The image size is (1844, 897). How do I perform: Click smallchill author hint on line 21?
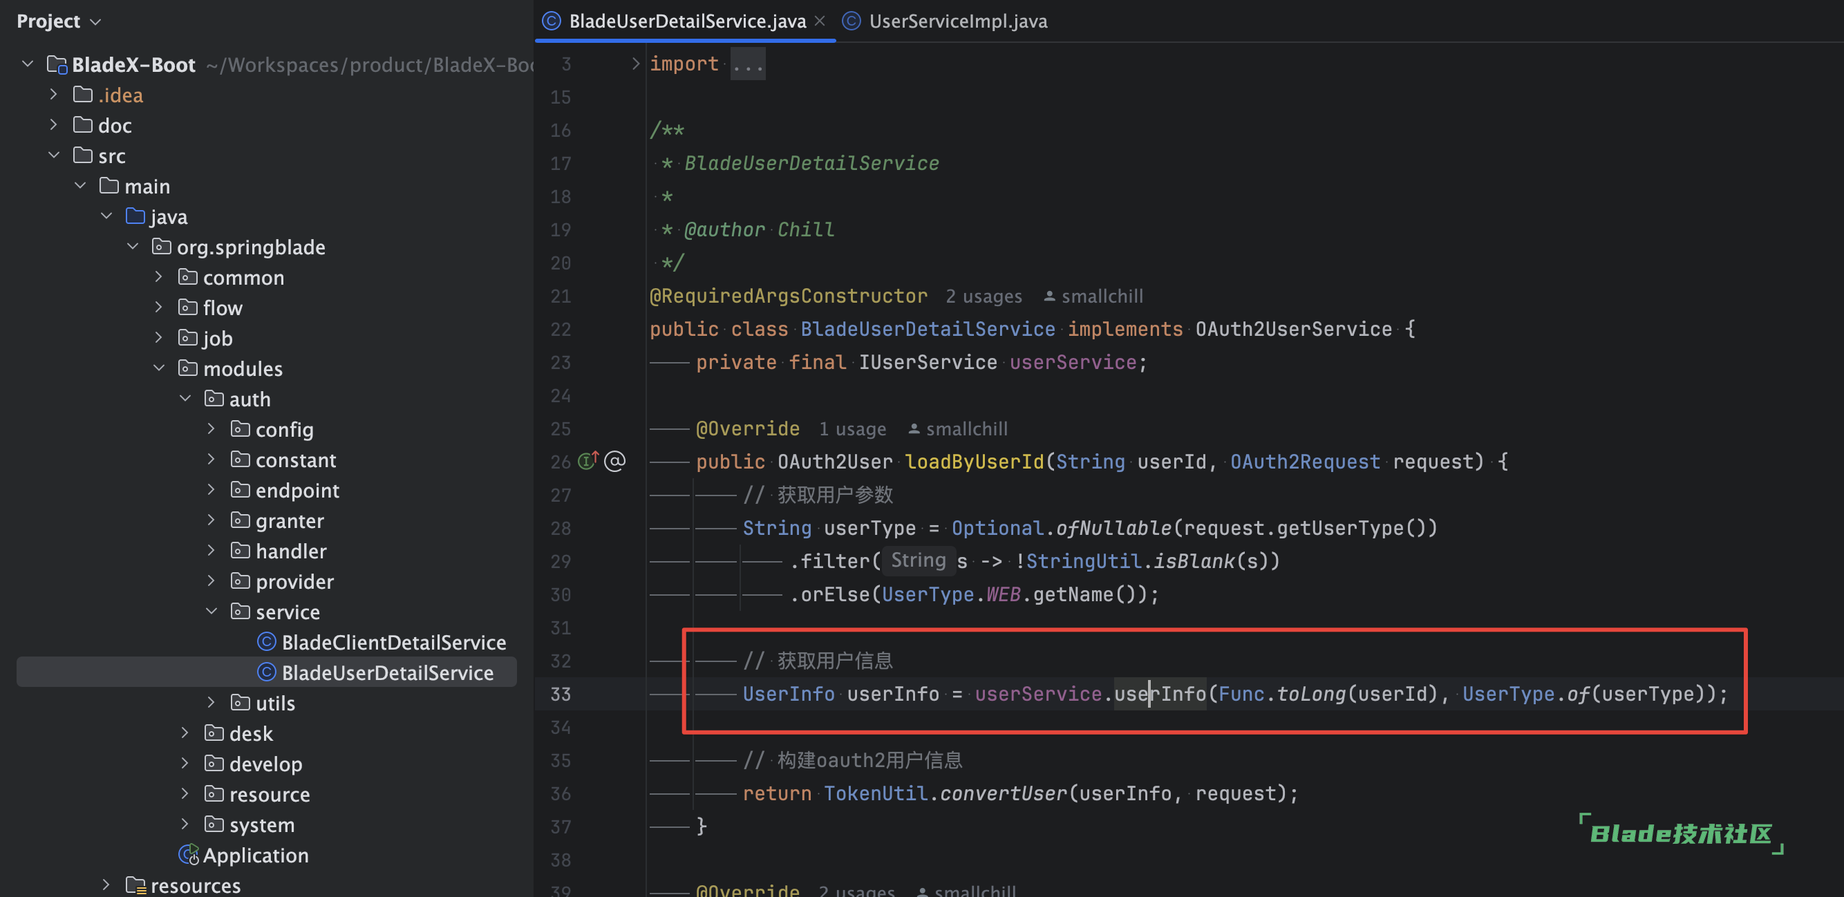[1102, 296]
